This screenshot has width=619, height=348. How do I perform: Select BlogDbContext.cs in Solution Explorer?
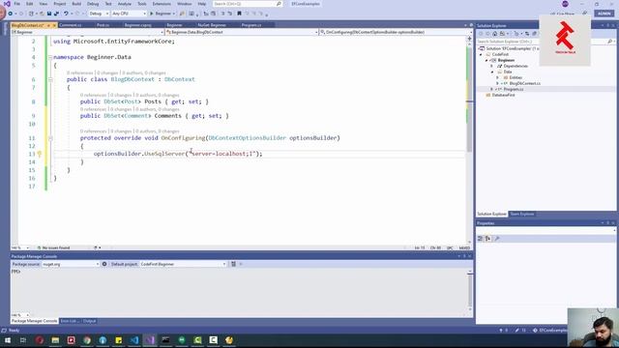(x=524, y=84)
